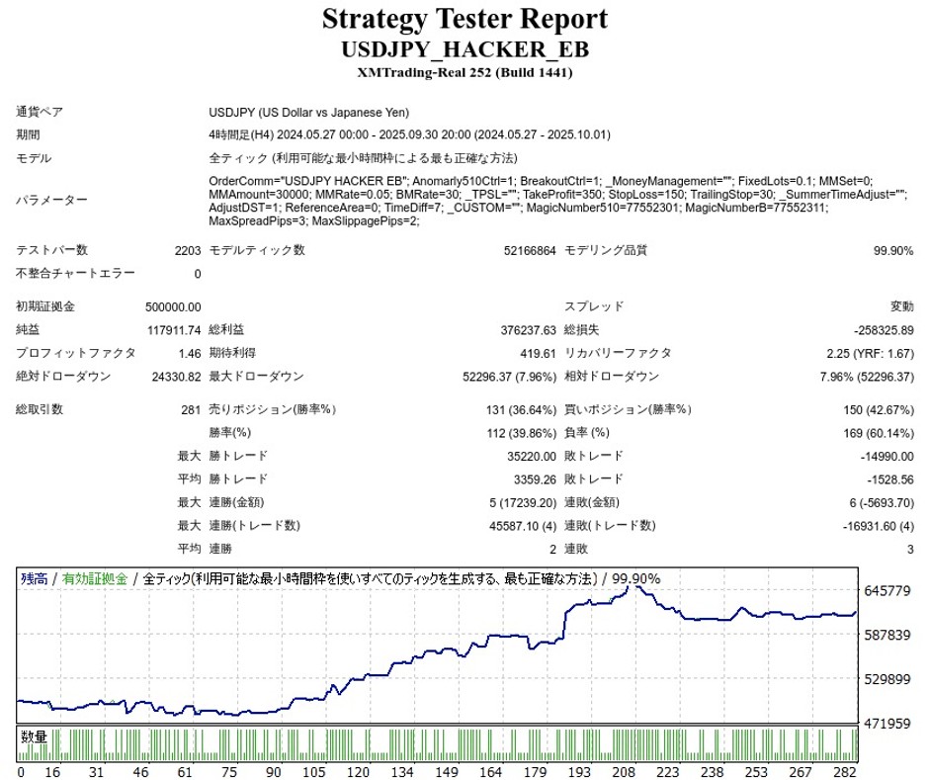The height and width of the screenshot is (780, 929).
Task: Select the USDJPY currency pair value
Action: [309, 113]
